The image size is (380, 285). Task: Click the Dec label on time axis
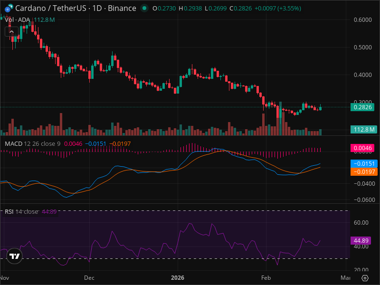89,278
